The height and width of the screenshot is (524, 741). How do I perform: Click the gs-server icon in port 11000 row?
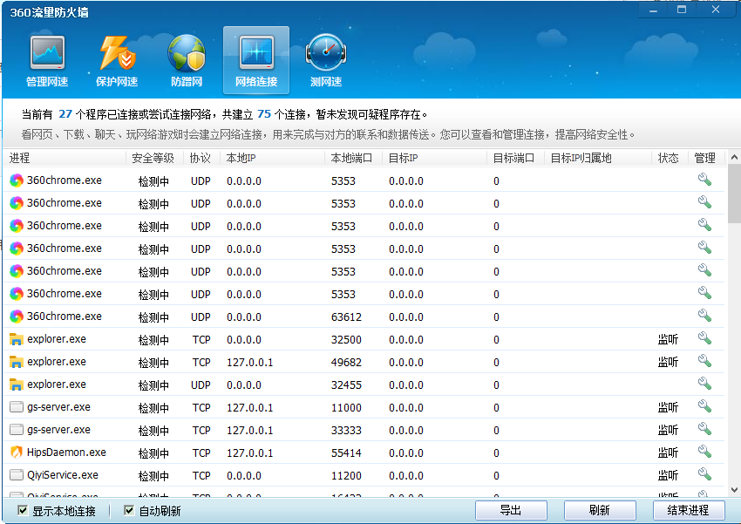click(x=17, y=407)
